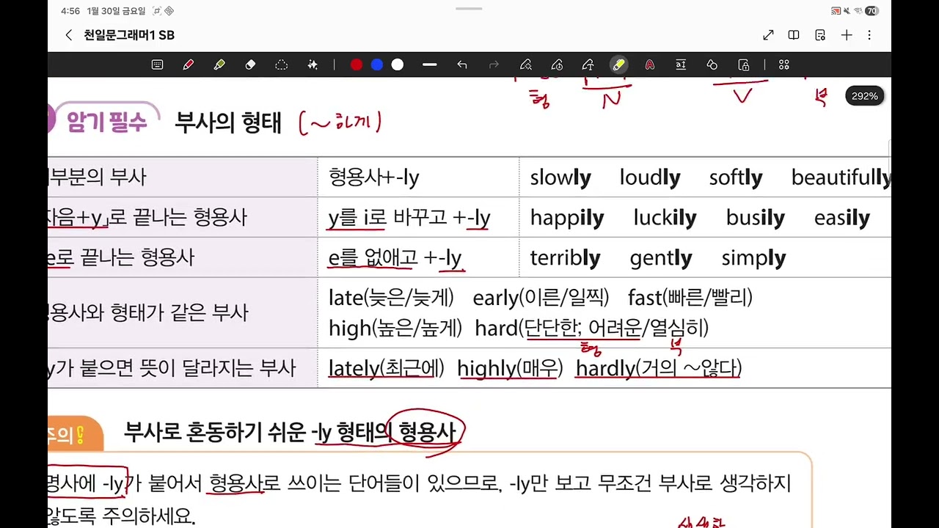Tap the entry highly(매우)

[510, 368]
